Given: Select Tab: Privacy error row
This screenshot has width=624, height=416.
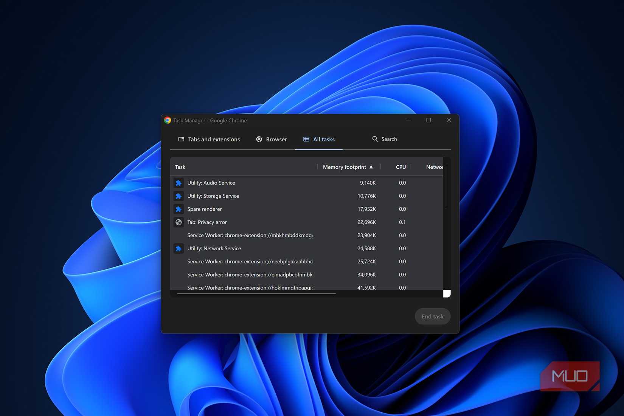Looking at the screenshot, I should [307, 222].
